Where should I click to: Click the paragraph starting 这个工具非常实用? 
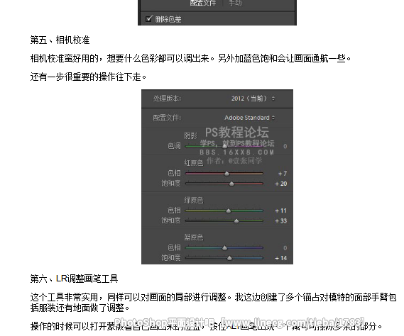click(x=213, y=302)
